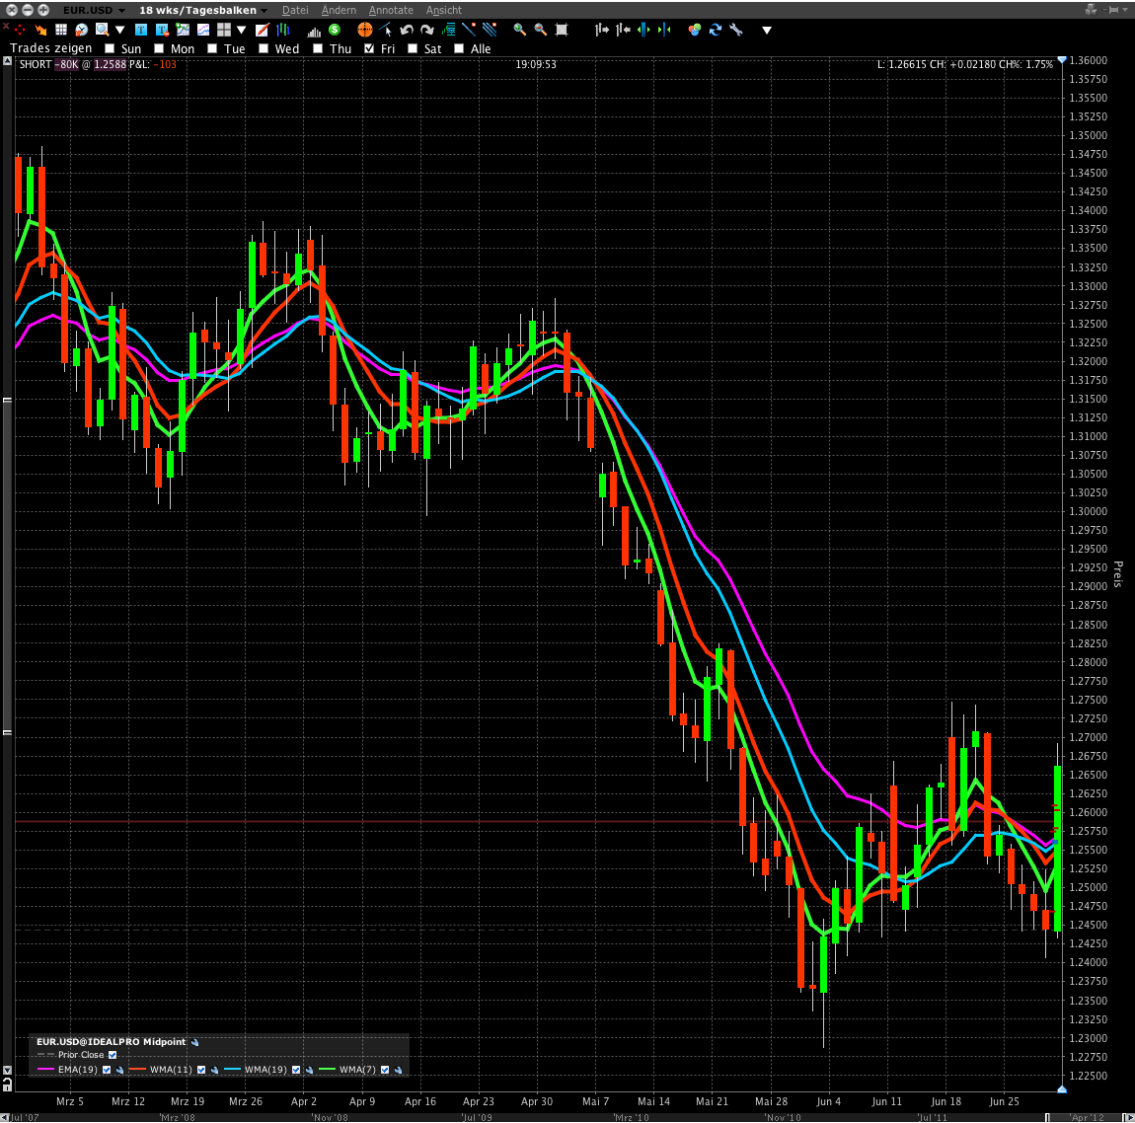Viewport: 1135px width, 1123px height.
Task: Open the toolbar wrench settings icon
Action: (736, 30)
